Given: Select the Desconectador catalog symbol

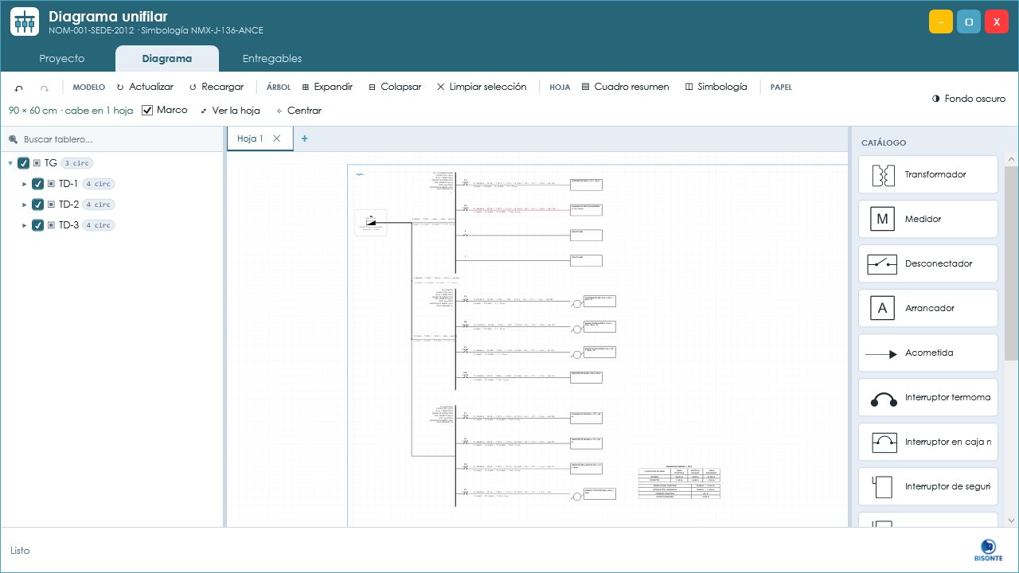Looking at the screenshot, I should click(928, 263).
